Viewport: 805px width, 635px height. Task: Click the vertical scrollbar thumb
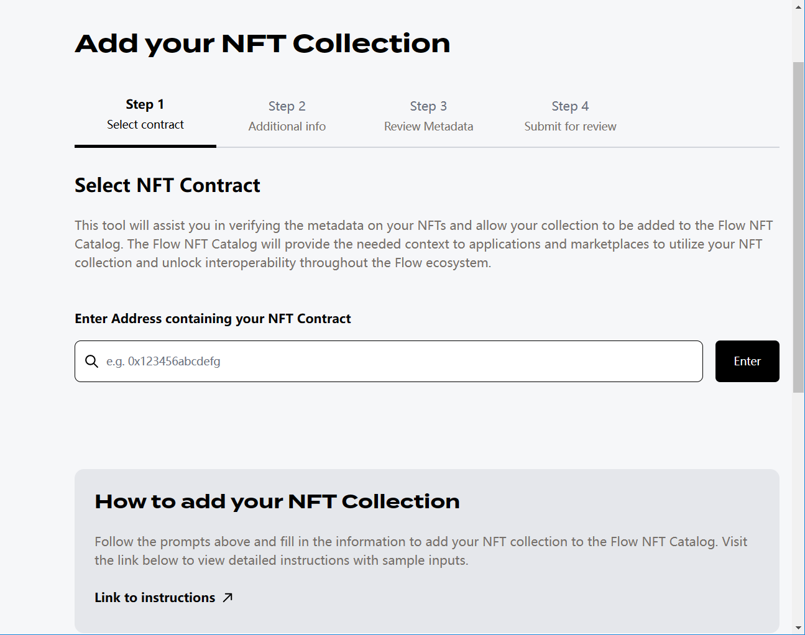799,227
